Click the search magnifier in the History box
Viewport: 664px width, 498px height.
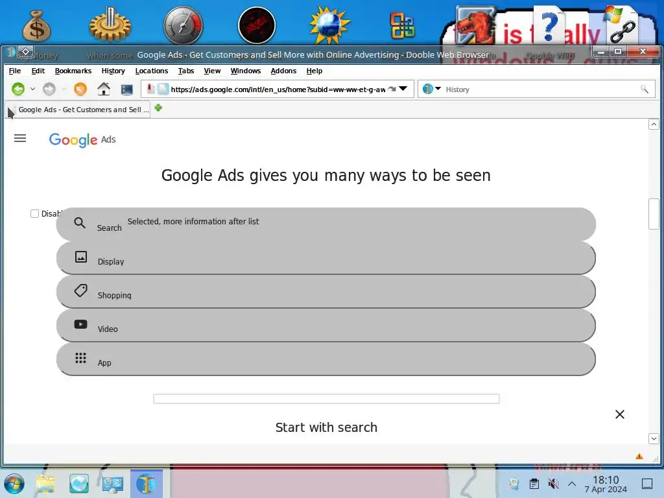coord(644,89)
